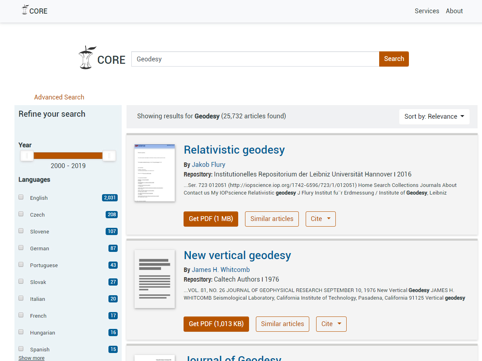Expand Cite dropdown for Relativistic geodesy

[x=320, y=219]
